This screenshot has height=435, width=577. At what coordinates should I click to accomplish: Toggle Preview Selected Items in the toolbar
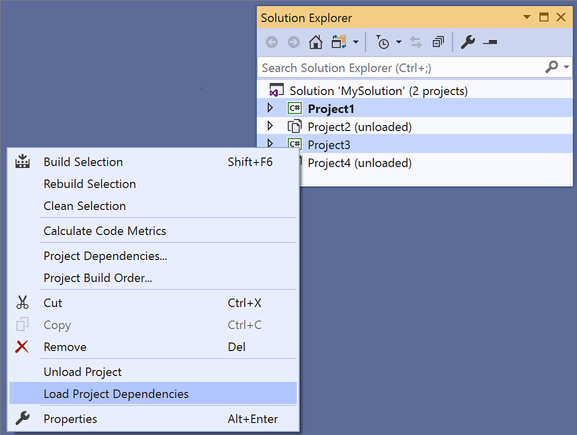491,42
